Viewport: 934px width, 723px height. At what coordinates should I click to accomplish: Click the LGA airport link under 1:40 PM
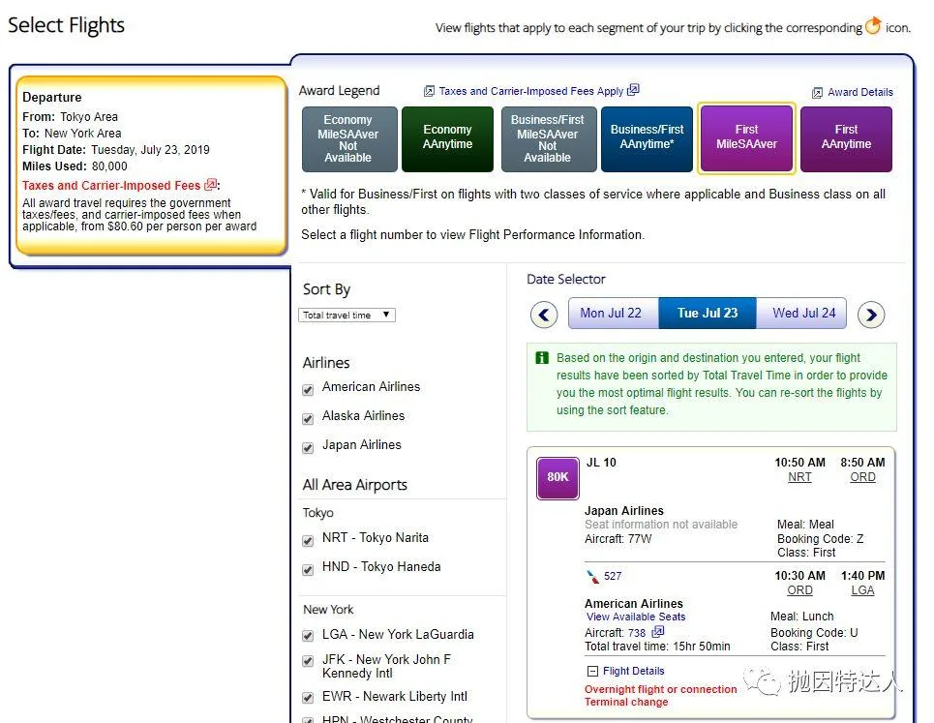click(x=862, y=590)
